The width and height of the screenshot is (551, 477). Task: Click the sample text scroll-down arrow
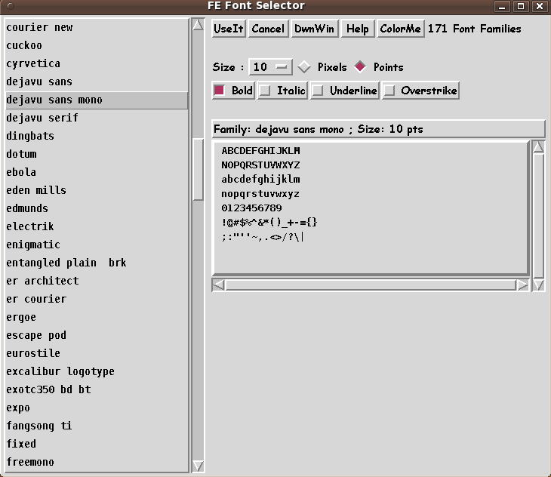pos(538,285)
